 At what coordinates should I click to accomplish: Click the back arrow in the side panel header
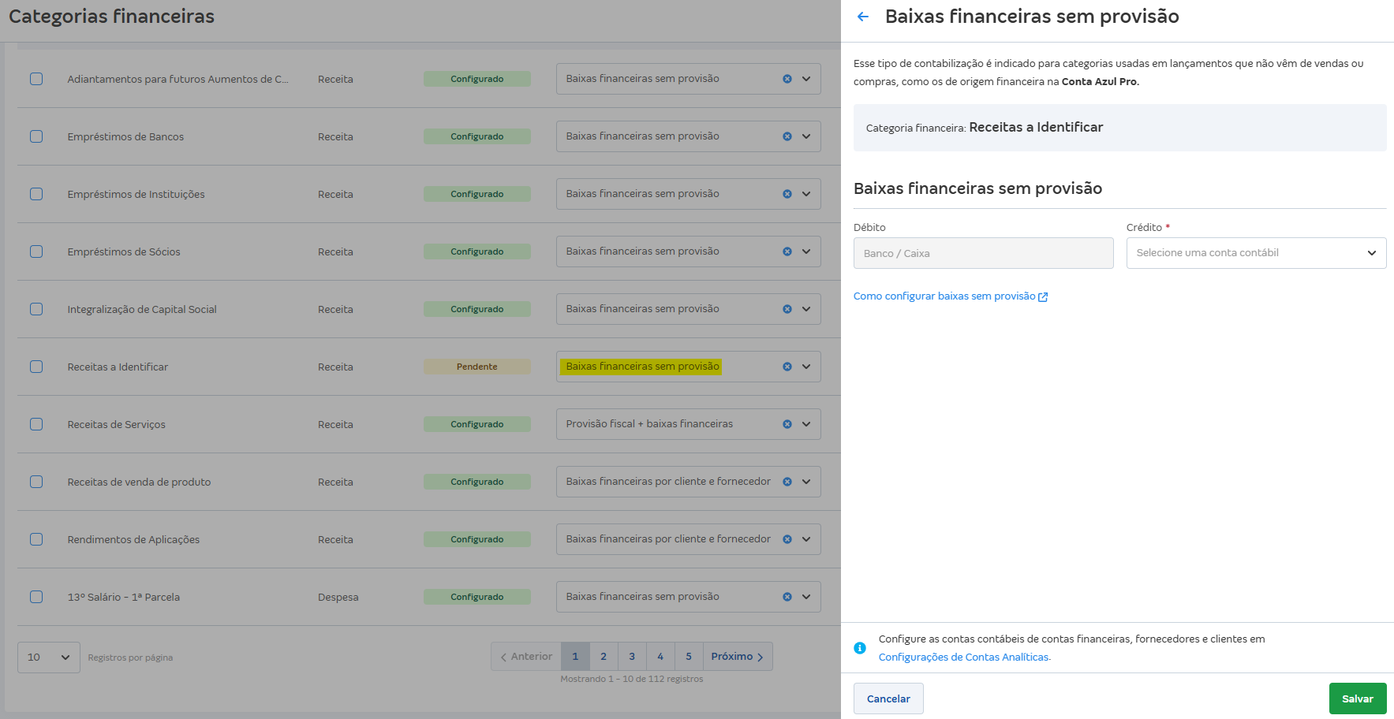coord(862,16)
